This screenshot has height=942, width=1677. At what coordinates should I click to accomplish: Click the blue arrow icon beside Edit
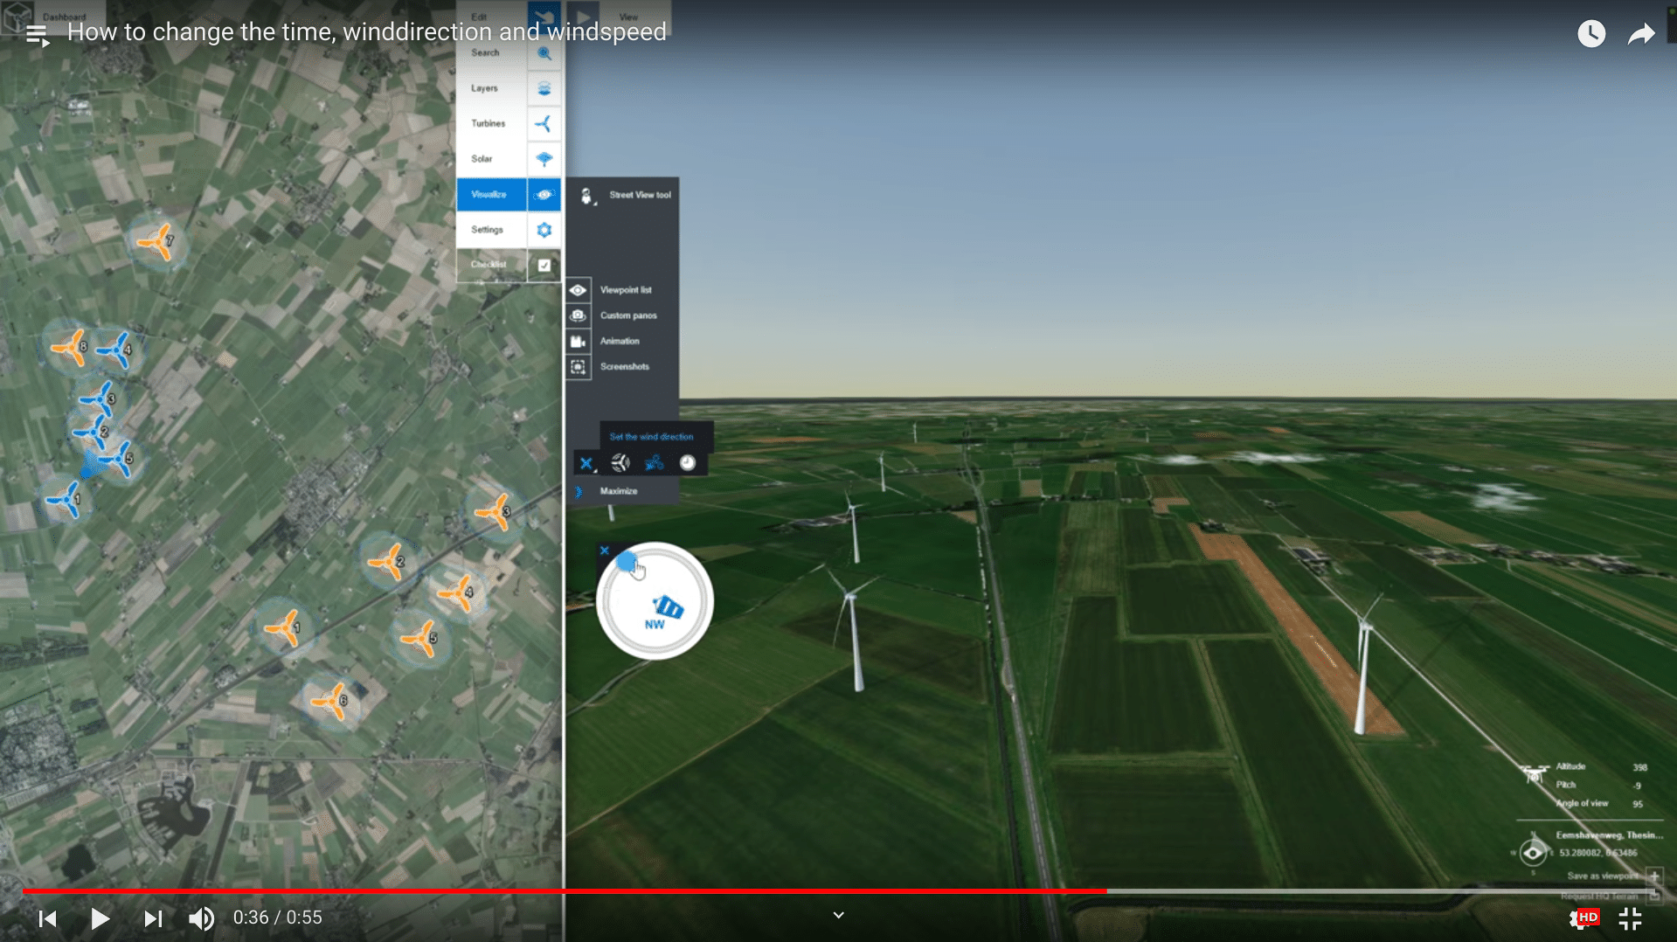544,17
